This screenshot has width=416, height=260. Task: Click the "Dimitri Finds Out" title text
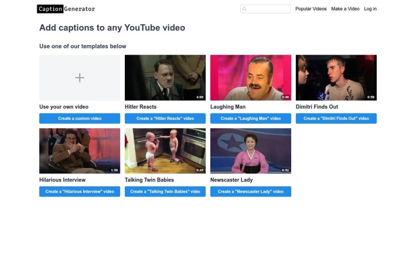317,106
